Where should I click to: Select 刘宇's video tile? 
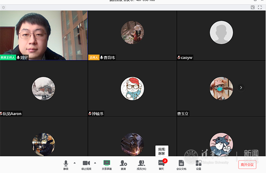(x=44, y=35)
